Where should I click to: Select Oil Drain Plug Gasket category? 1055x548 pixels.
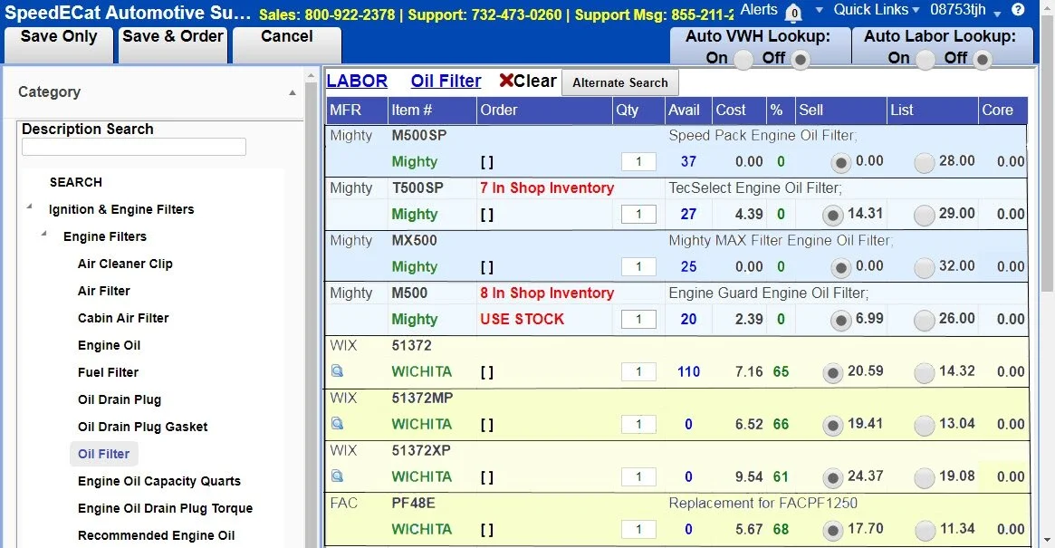point(143,427)
